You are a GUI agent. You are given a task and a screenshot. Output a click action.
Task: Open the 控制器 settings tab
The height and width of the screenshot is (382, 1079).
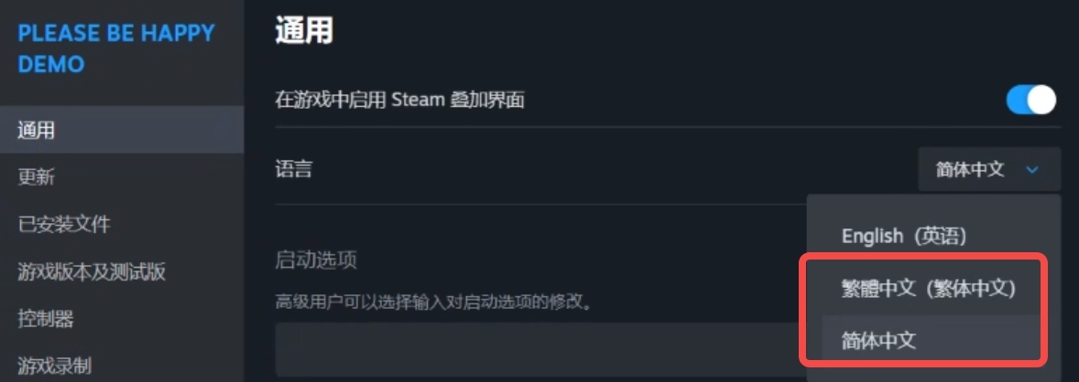point(46,319)
